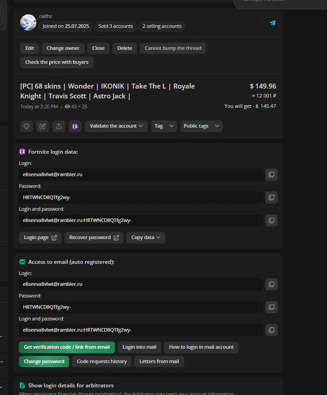Open Code requests history
The height and width of the screenshot is (395, 327).
click(x=102, y=361)
